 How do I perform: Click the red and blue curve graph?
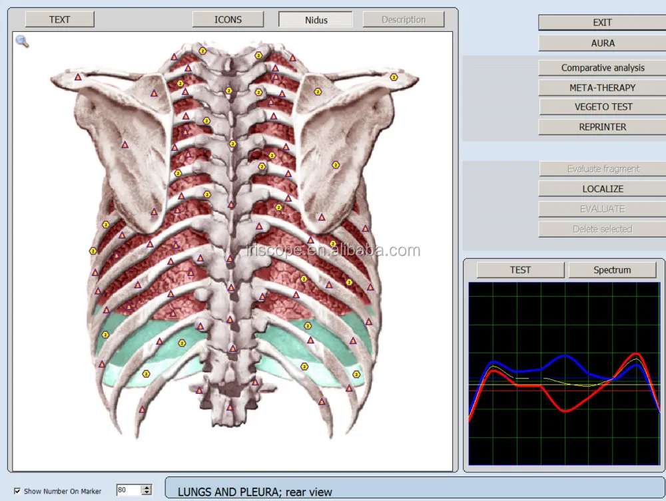click(564, 373)
